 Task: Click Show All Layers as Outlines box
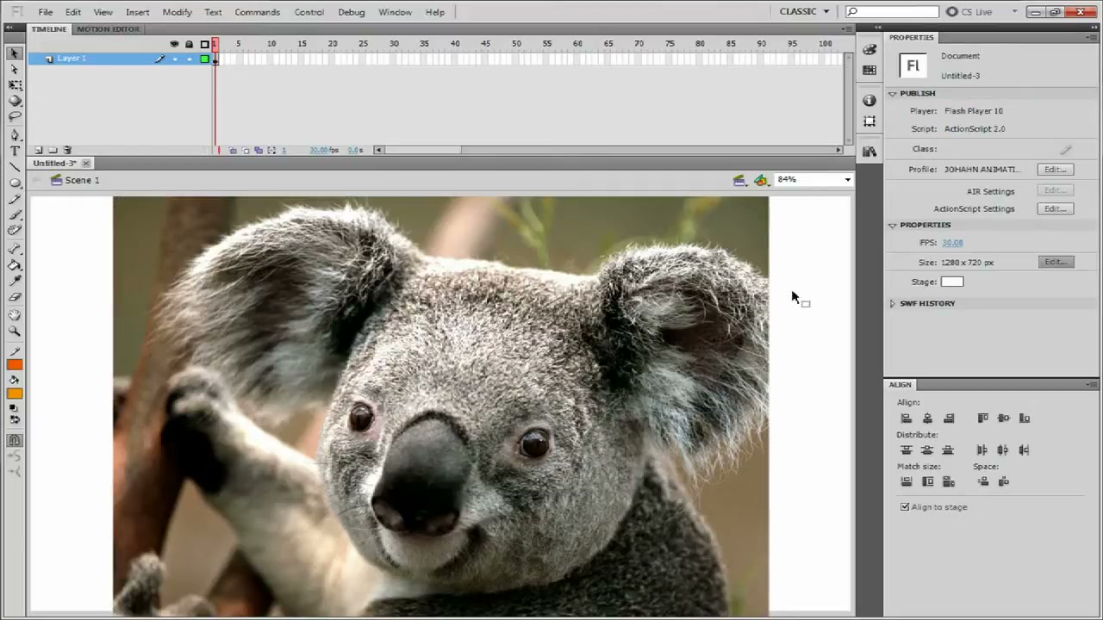point(204,44)
